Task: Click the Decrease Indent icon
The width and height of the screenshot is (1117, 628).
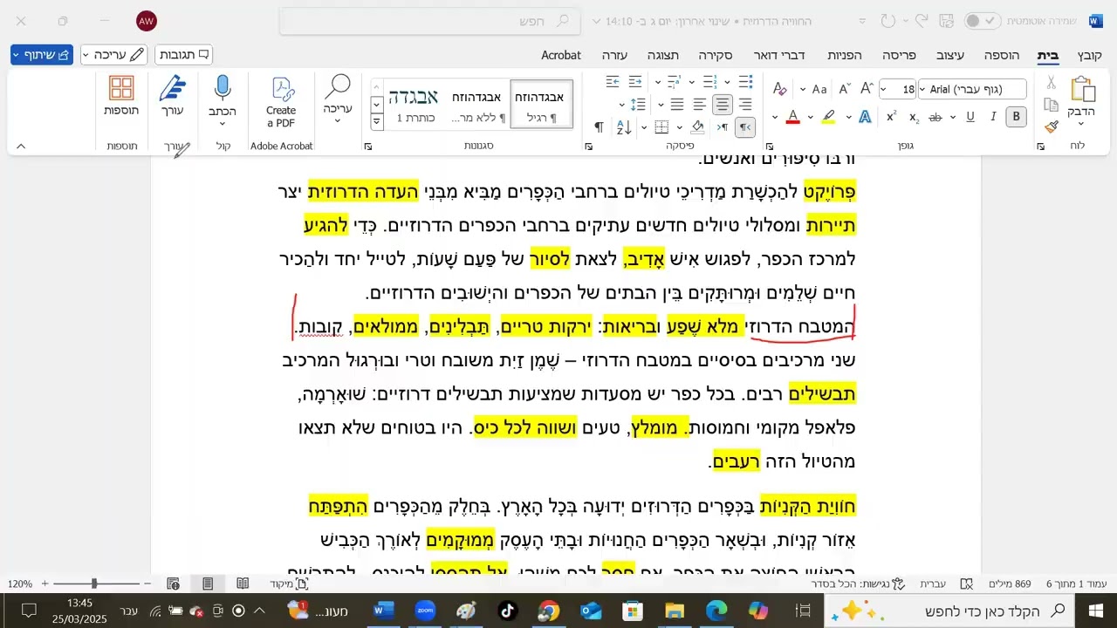Action: (635, 82)
